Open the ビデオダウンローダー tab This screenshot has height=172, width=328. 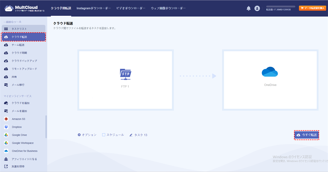(x=131, y=8)
